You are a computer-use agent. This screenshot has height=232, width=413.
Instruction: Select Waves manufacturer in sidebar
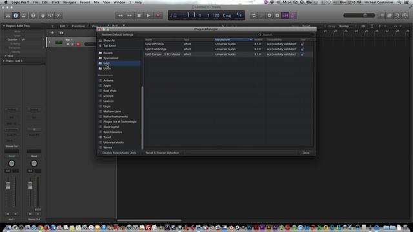pyautogui.click(x=108, y=148)
